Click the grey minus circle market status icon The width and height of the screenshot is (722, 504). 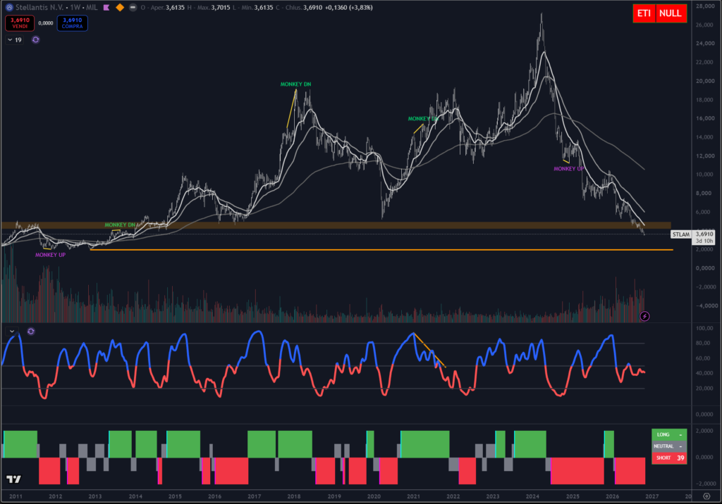coord(133,7)
